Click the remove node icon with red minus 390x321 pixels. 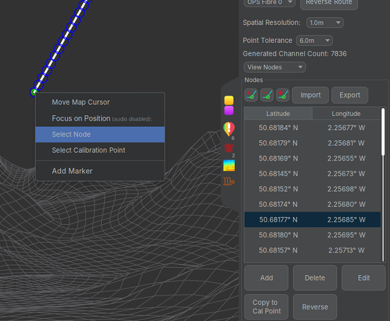pos(267,95)
